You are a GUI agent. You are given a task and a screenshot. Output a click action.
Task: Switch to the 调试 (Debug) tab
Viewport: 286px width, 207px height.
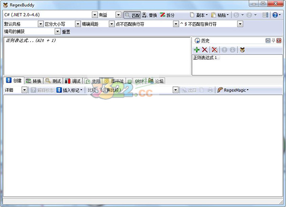[x=72, y=81]
